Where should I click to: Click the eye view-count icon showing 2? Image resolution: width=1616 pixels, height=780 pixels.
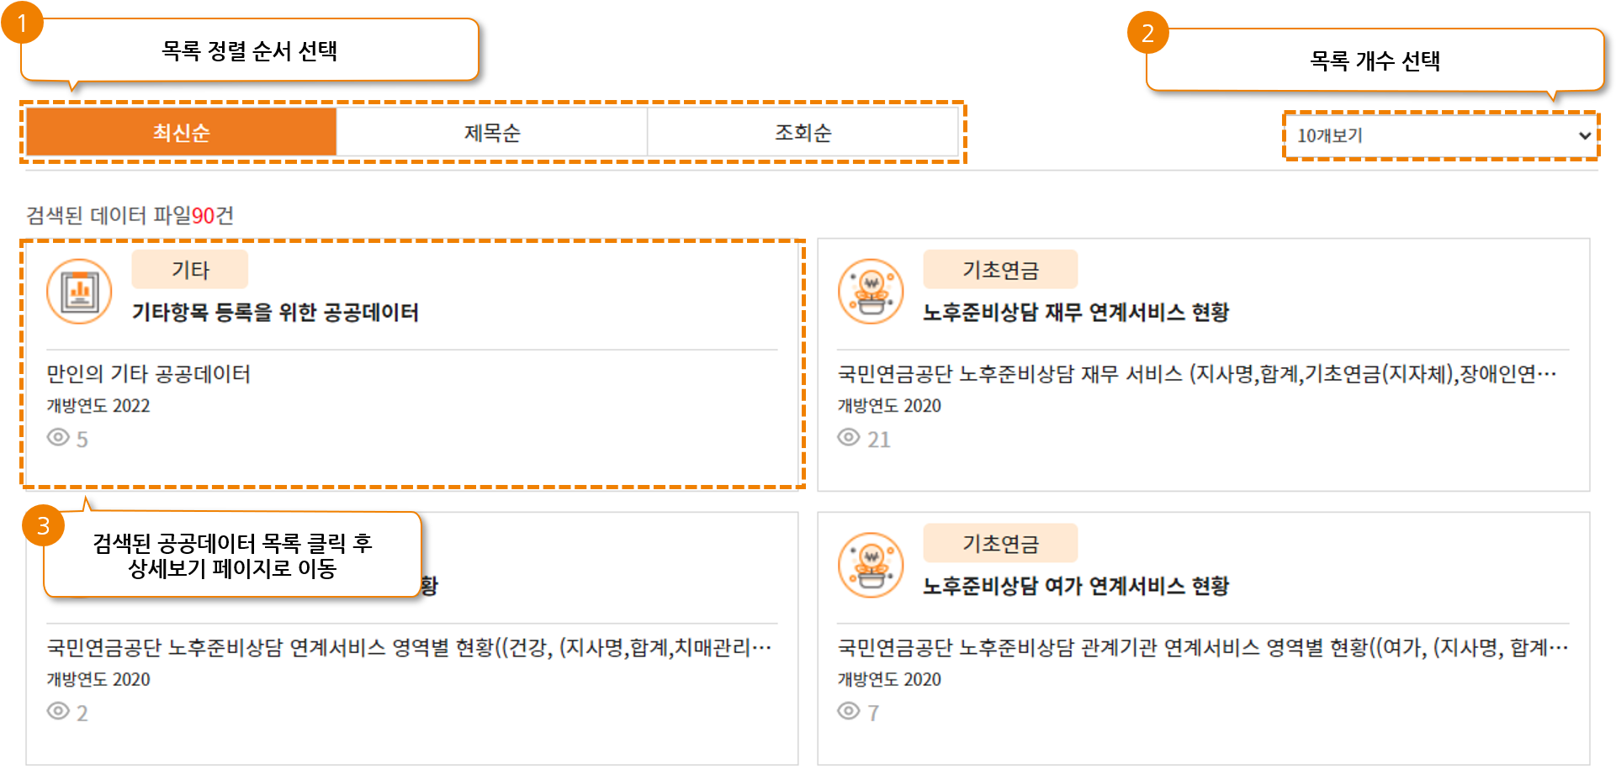pyautogui.click(x=58, y=711)
